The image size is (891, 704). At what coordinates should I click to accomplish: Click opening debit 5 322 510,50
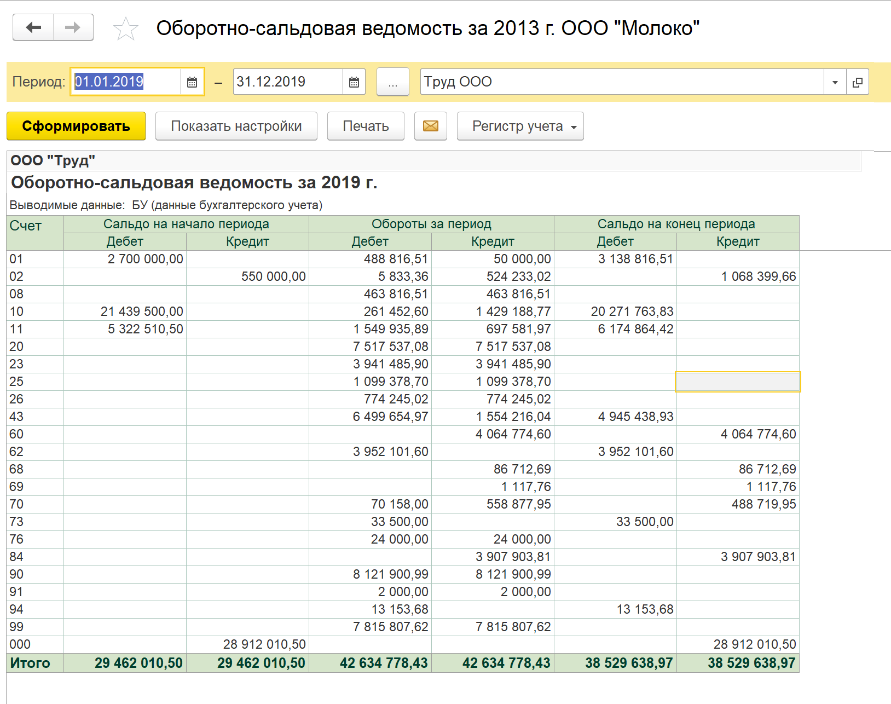[145, 329]
